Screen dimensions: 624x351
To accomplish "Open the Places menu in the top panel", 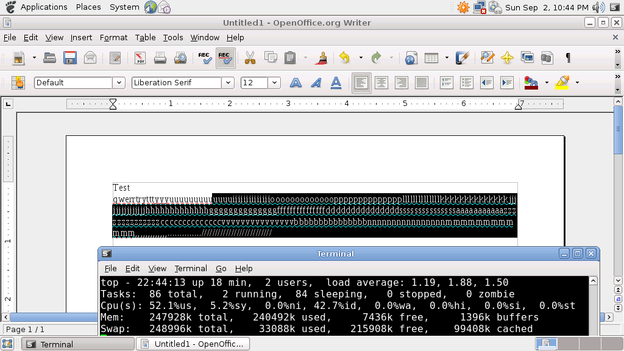I will [x=88, y=7].
